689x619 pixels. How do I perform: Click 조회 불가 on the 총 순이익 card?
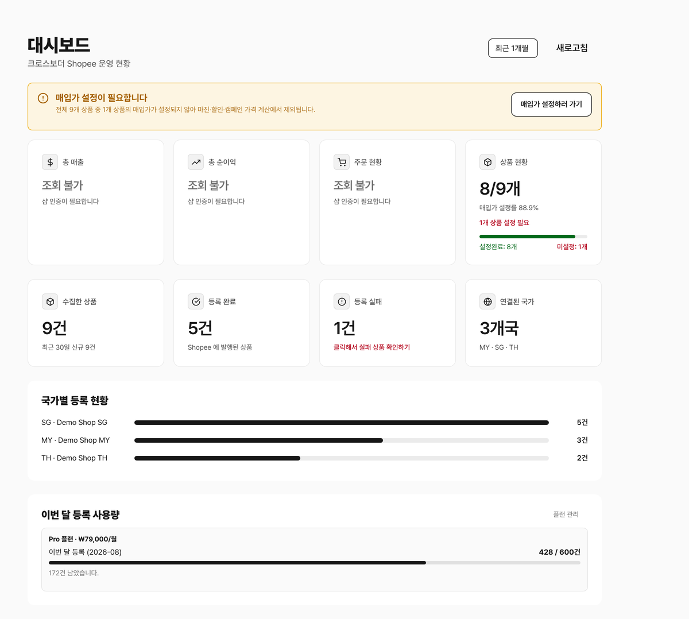click(x=208, y=185)
